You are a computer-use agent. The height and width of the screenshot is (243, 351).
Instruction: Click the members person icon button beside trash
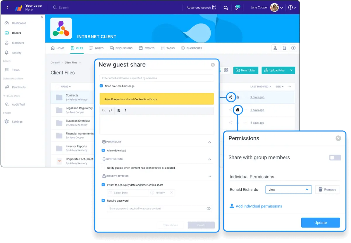(x=275, y=48)
